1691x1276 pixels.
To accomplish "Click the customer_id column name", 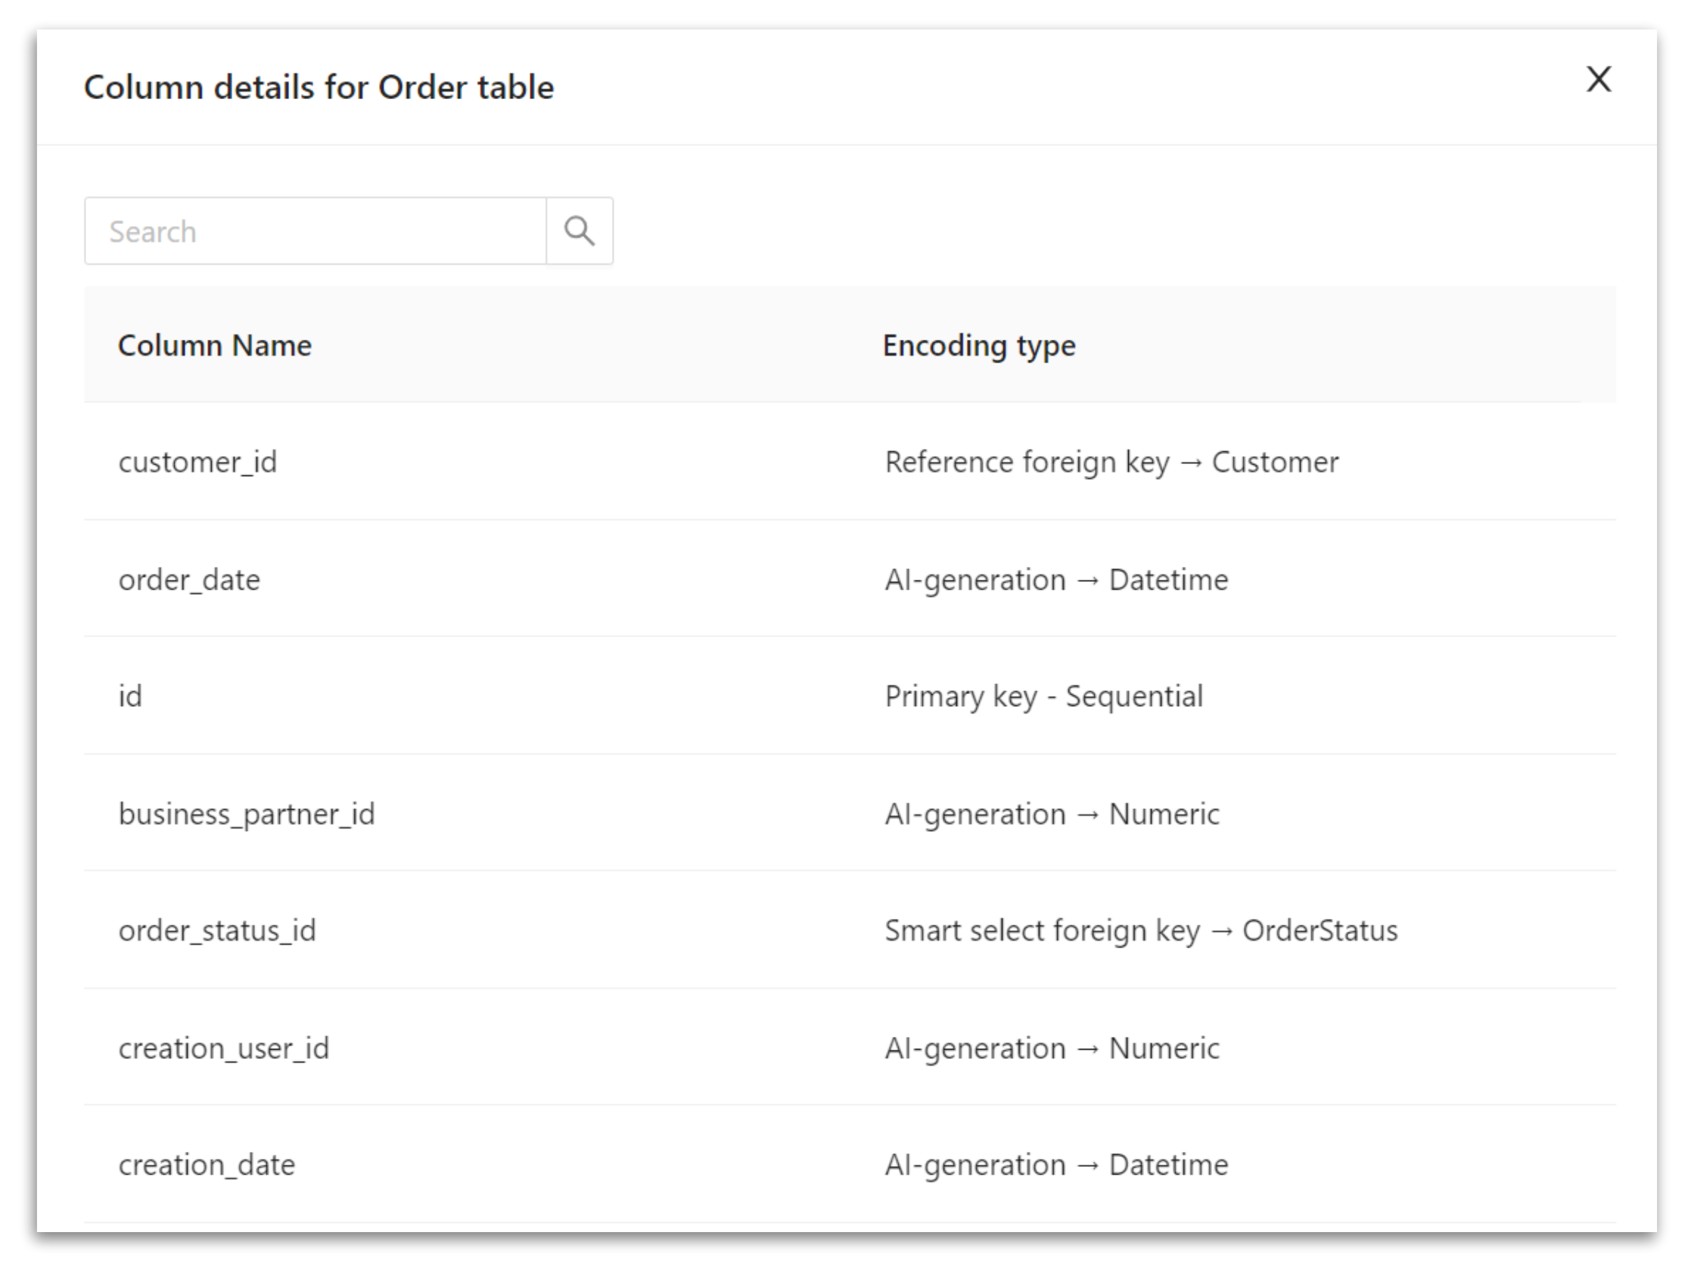I will point(197,462).
